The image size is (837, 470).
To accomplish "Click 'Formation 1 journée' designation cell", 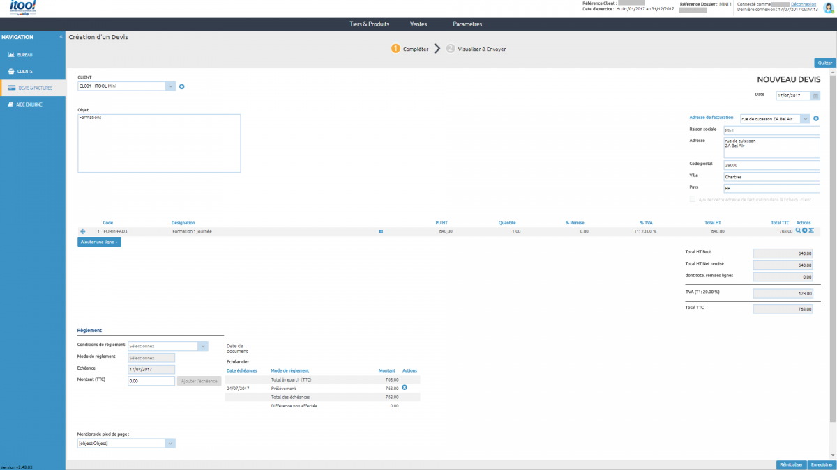I will coord(192,231).
